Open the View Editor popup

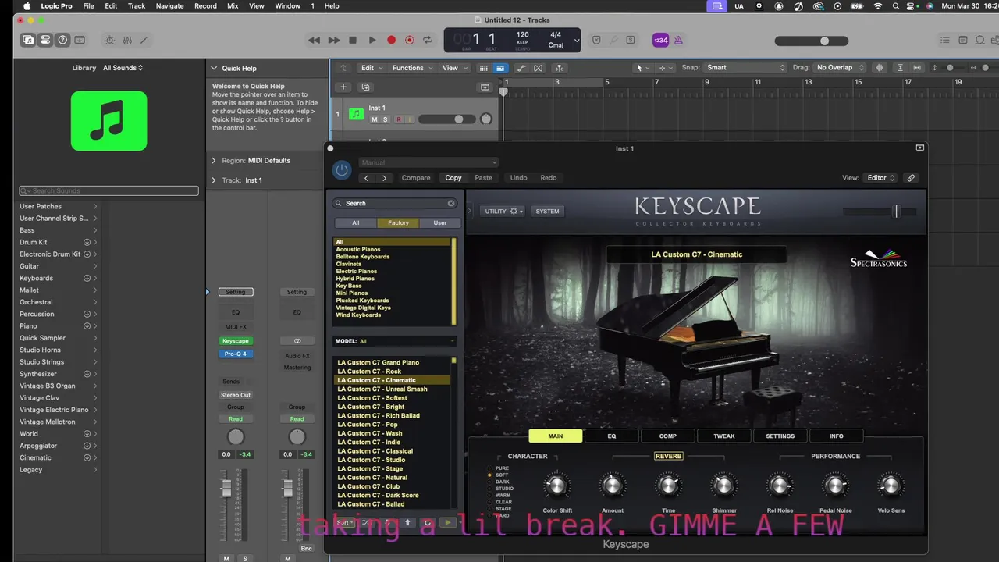[881, 178]
